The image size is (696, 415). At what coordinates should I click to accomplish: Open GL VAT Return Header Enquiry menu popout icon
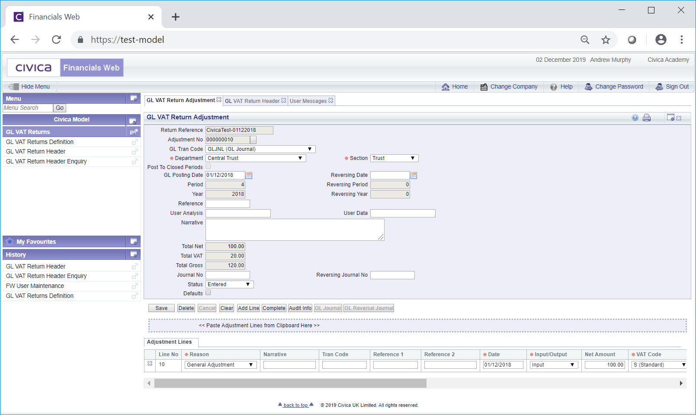135,162
